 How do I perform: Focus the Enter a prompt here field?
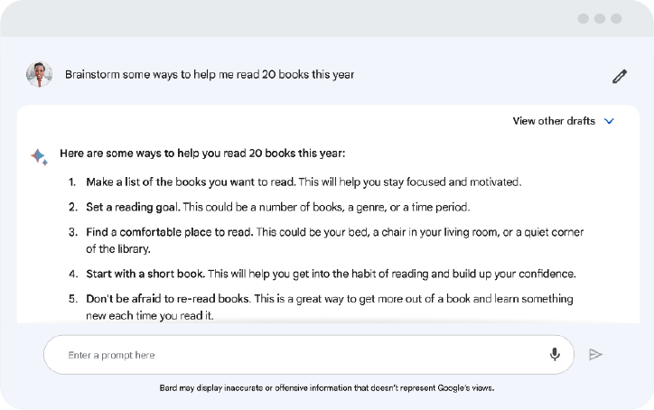pos(309,355)
